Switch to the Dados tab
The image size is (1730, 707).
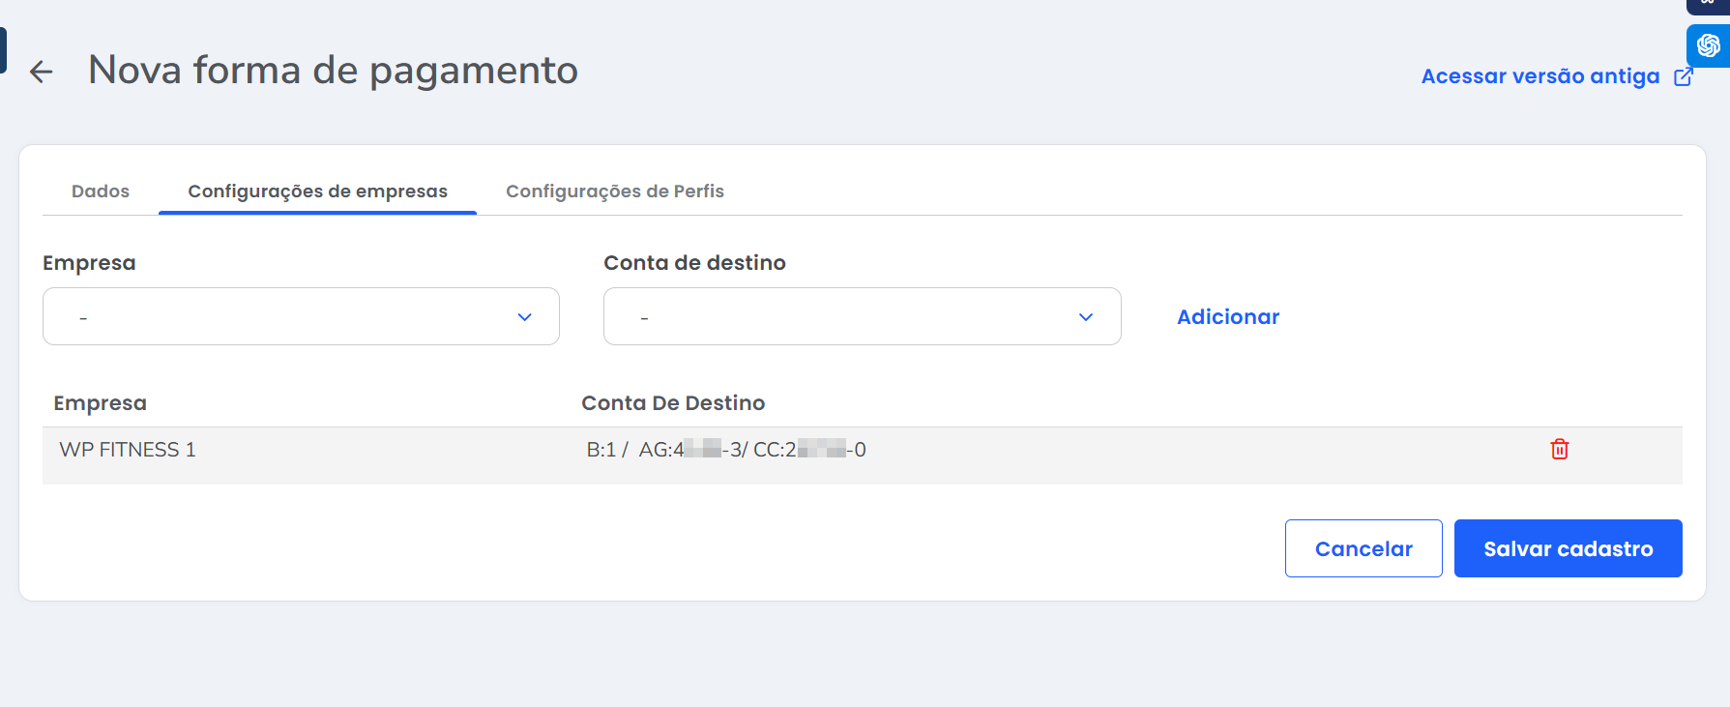click(x=101, y=191)
